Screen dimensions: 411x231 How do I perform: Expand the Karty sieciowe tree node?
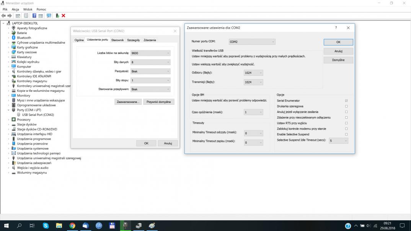tap(9, 52)
